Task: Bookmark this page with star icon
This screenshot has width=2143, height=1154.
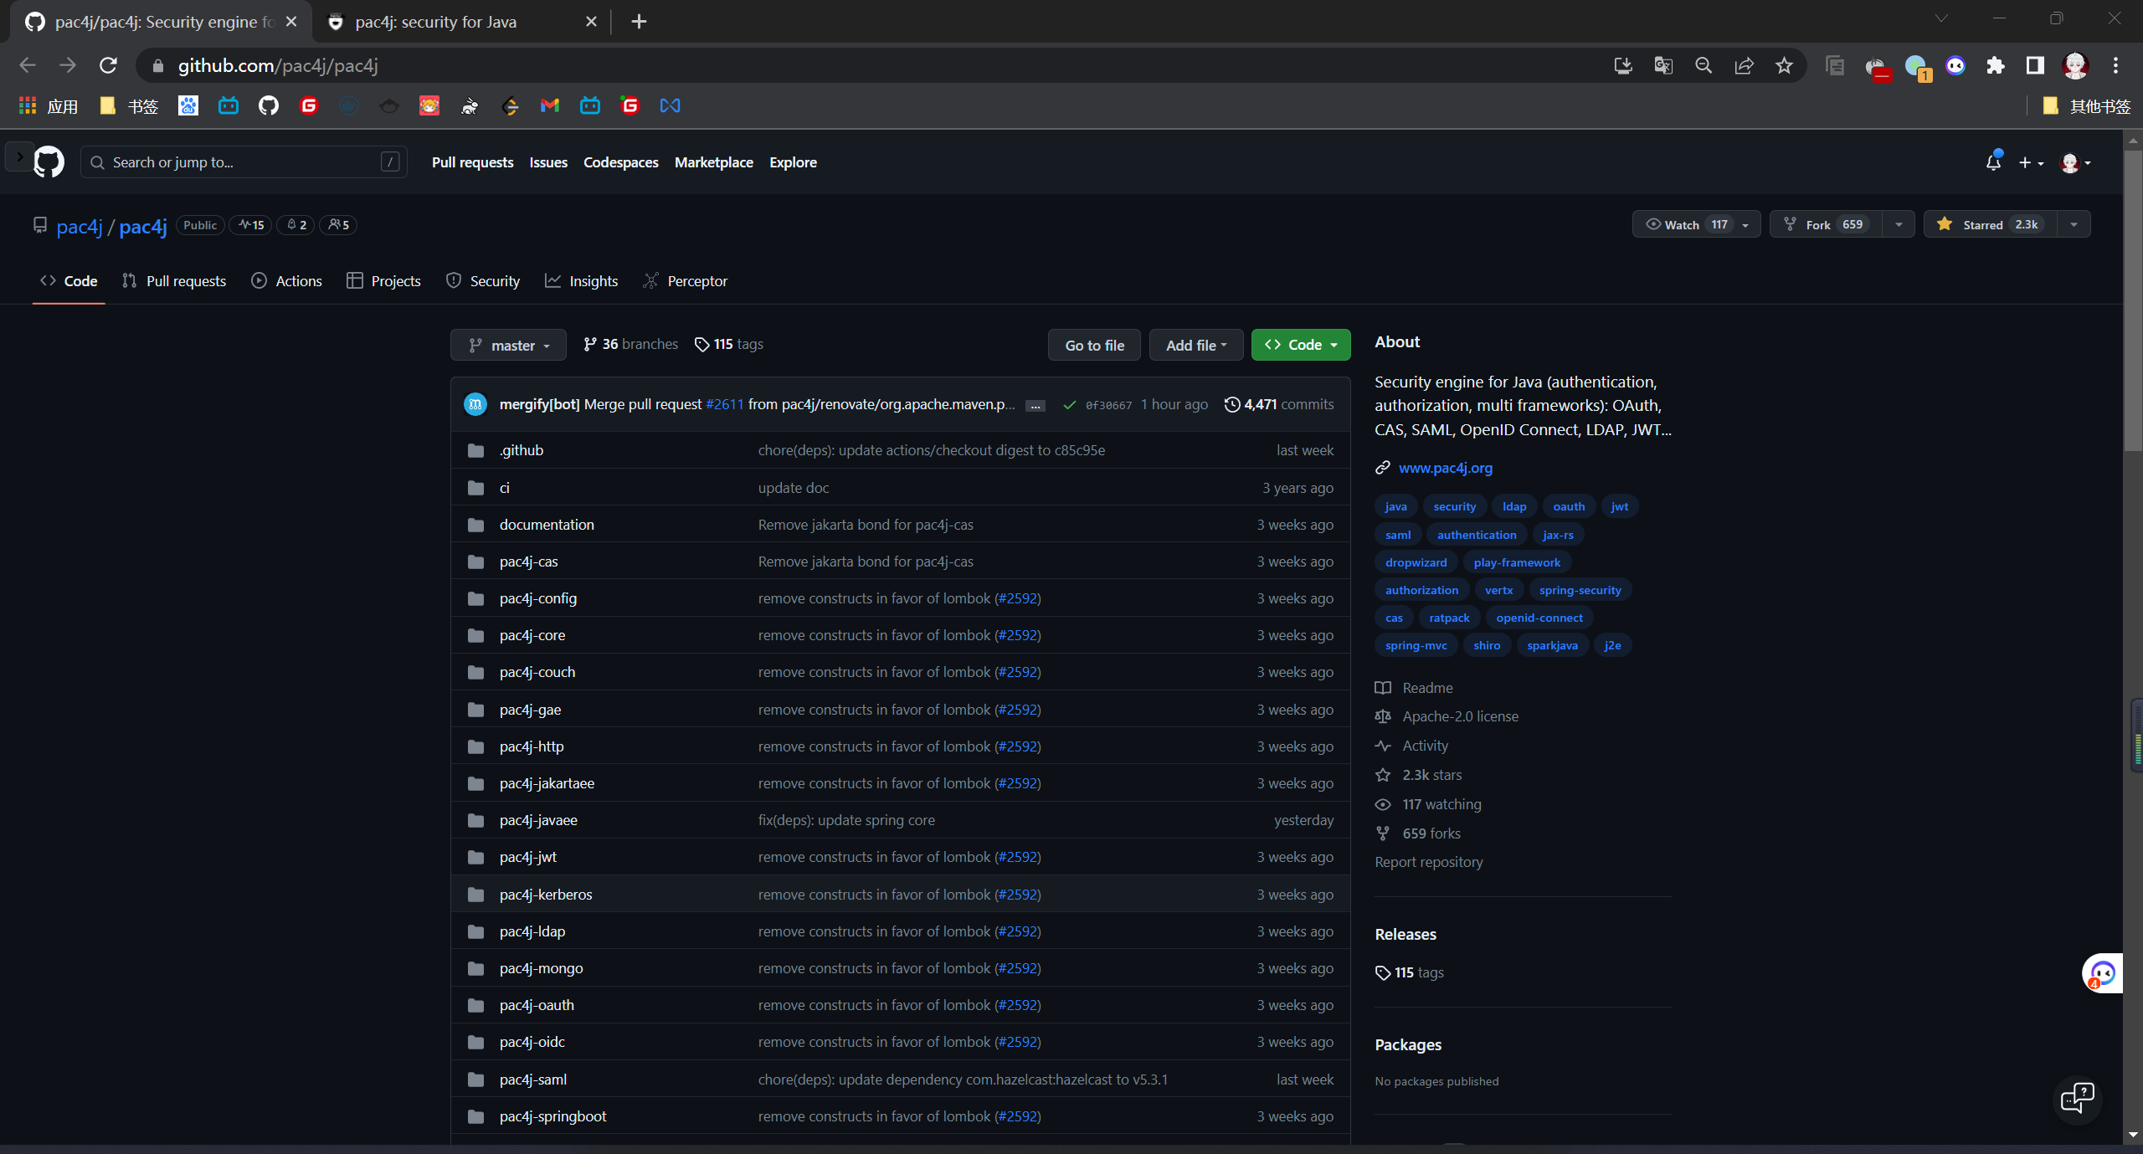Action: pyautogui.click(x=1784, y=65)
